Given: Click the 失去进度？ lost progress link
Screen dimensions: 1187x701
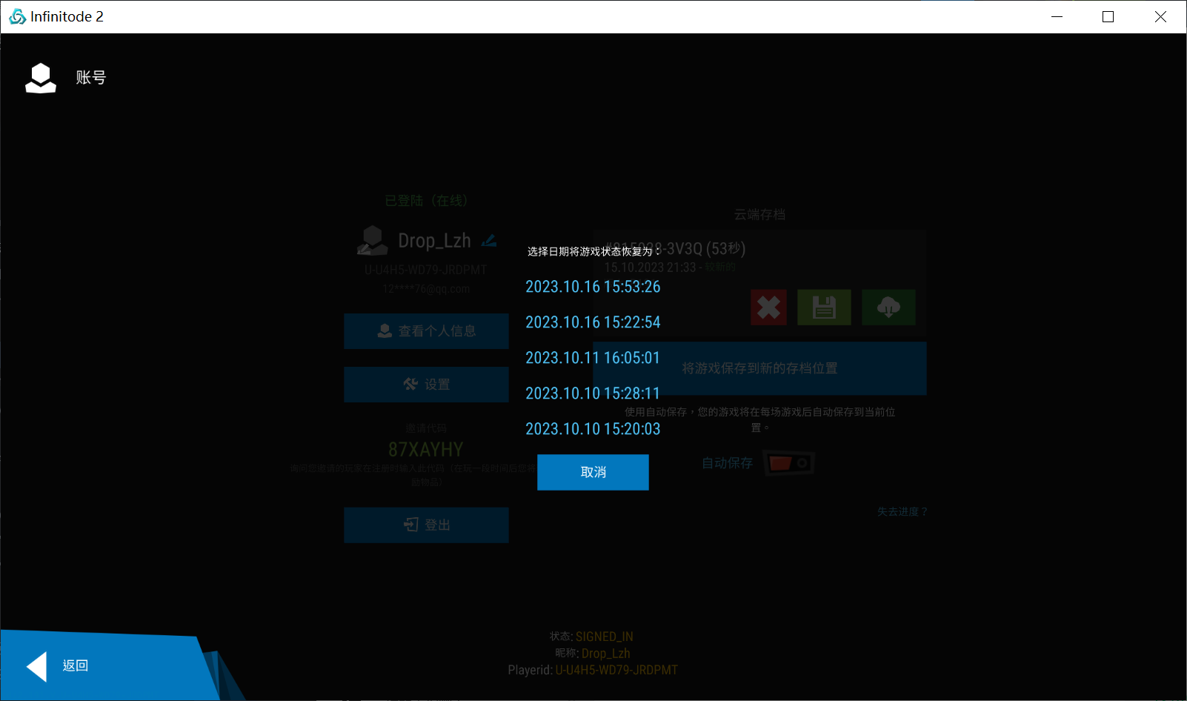Looking at the screenshot, I should (902, 512).
